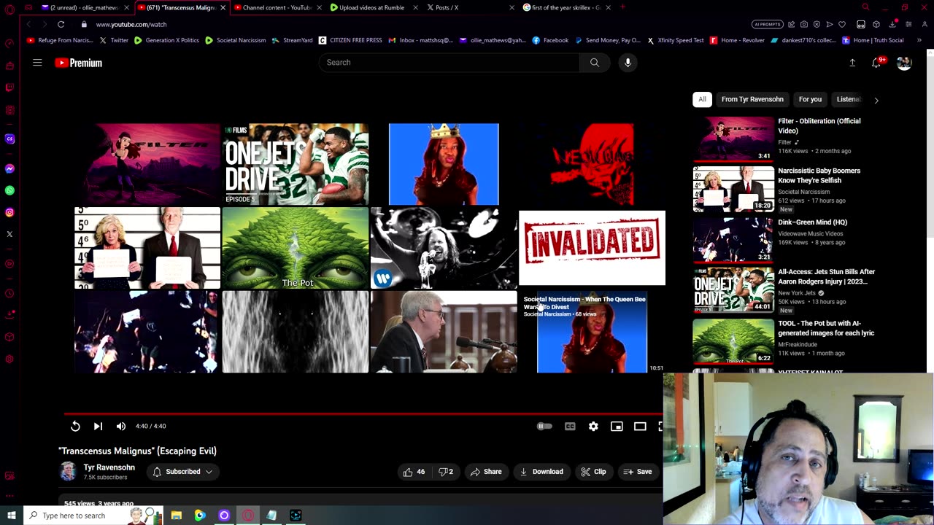
Task: Like the video with thumbs up
Action: pos(414,472)
